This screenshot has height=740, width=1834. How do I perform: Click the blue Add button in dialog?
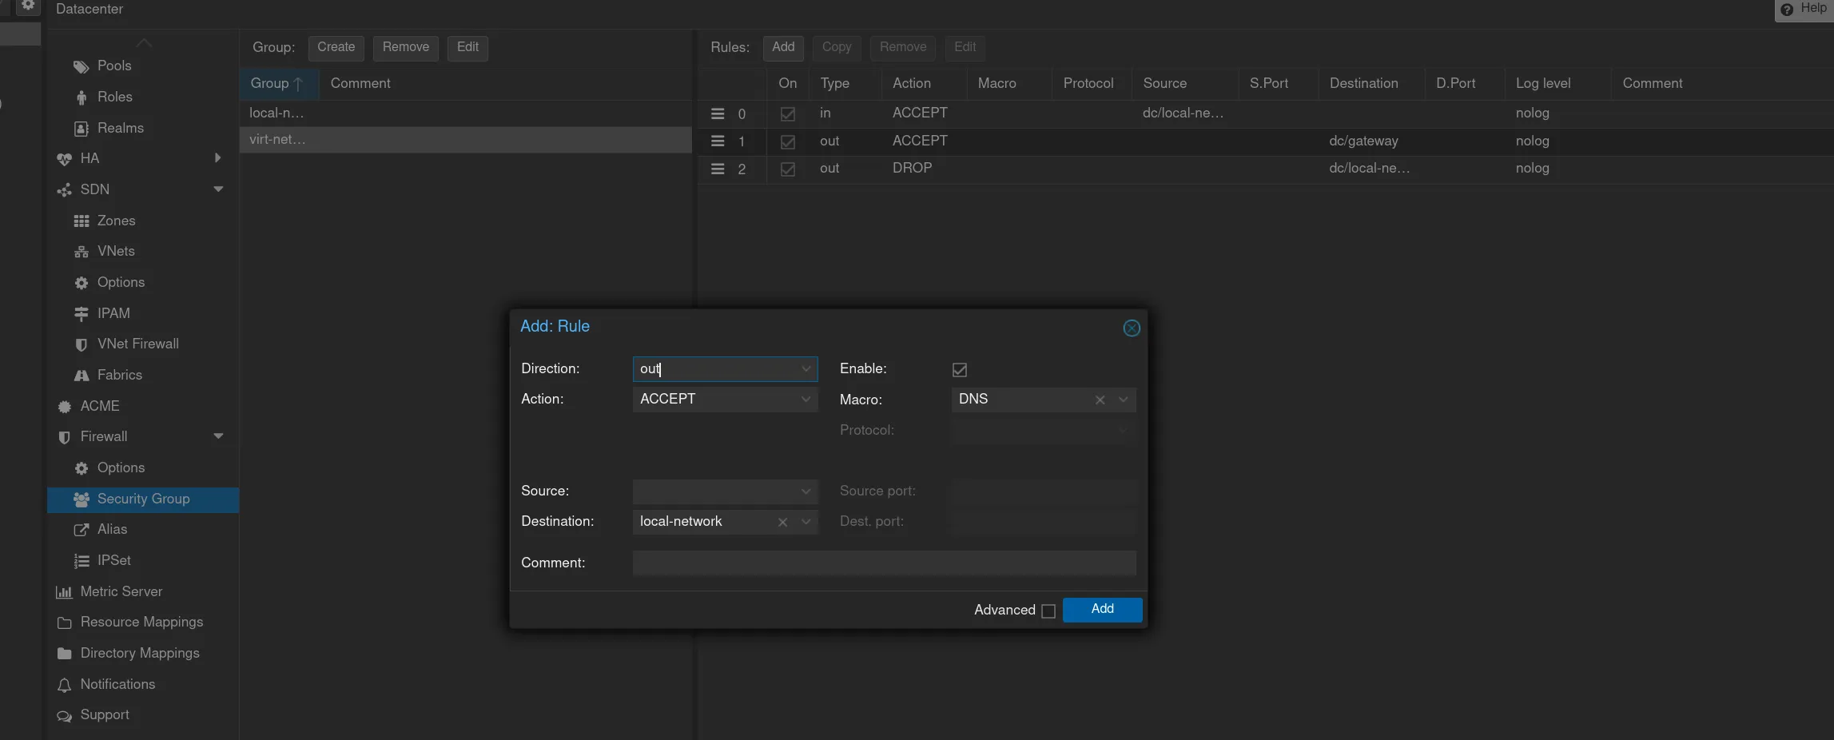(1101, 609)
